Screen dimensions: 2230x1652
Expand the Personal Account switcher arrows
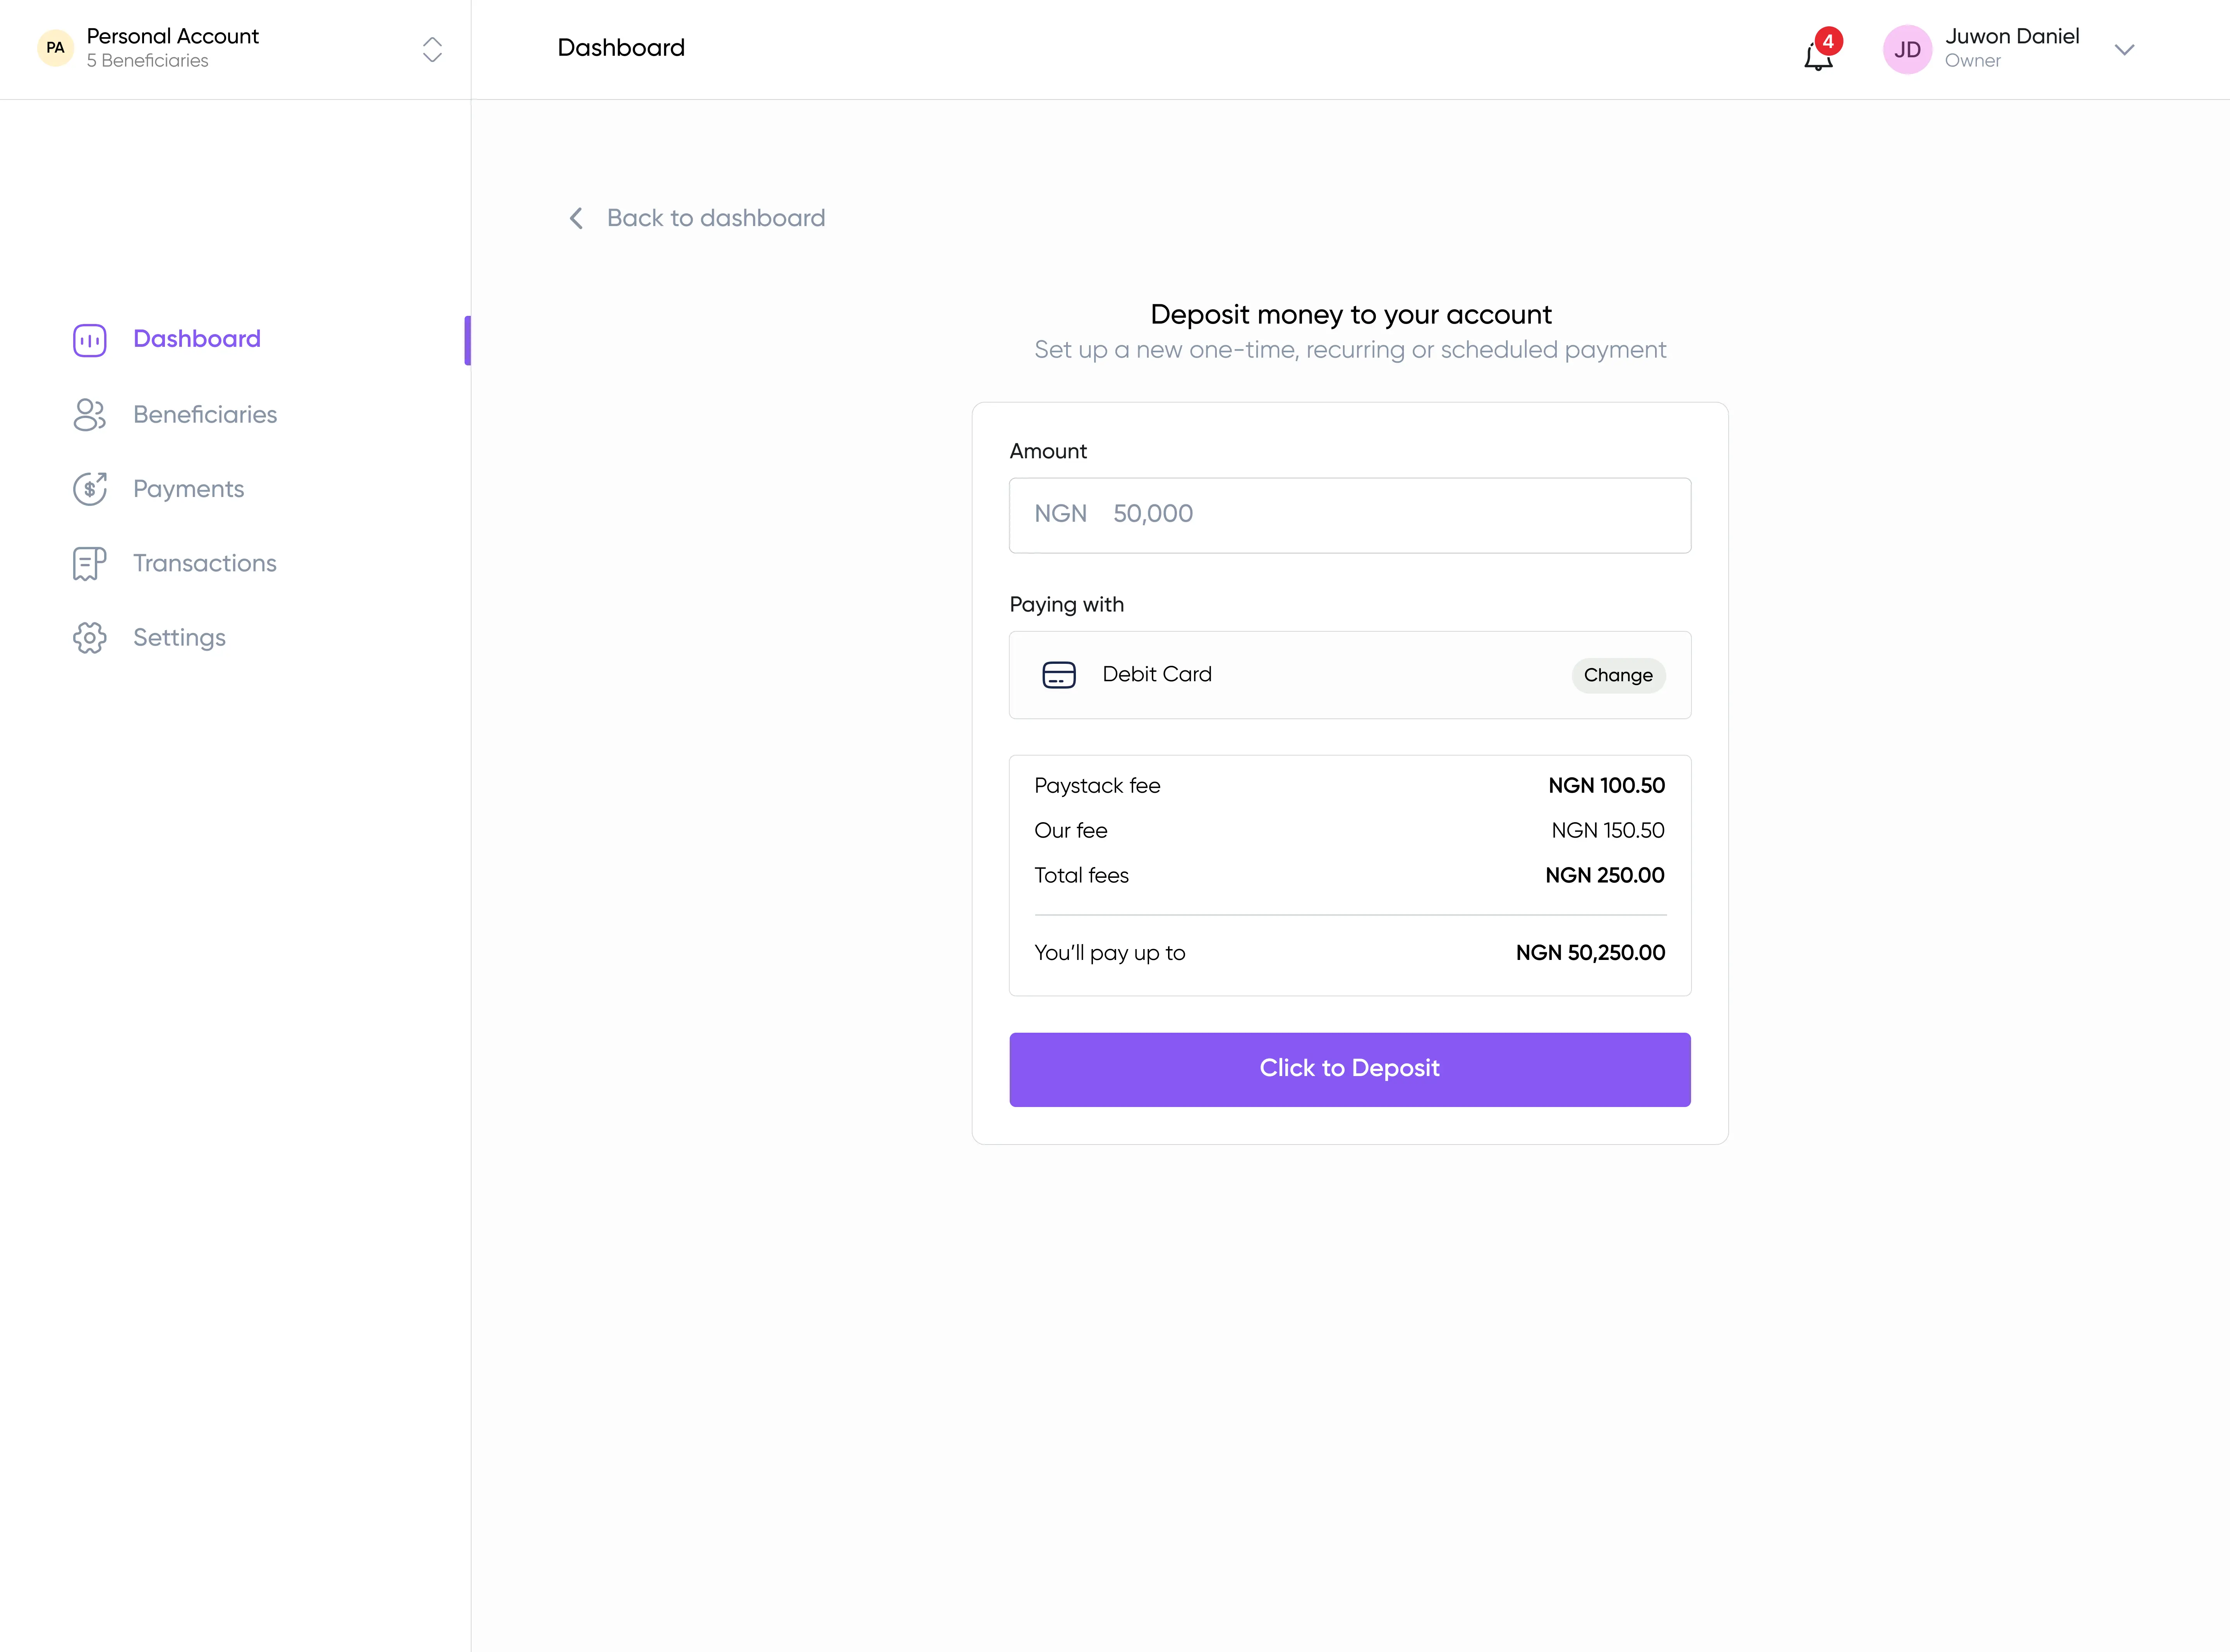click(432, 50)
